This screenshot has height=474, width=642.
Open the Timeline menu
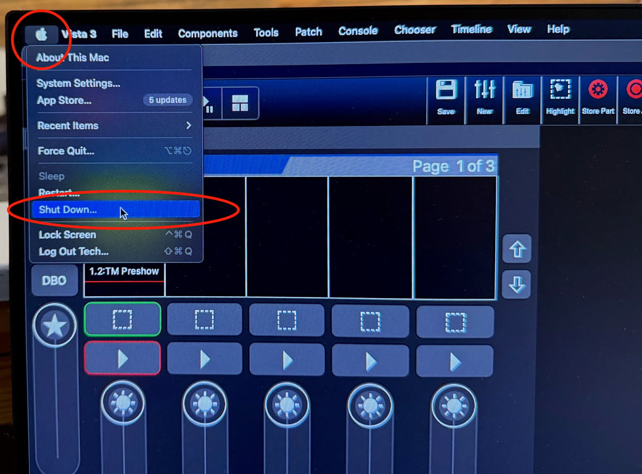click(471, 29)
